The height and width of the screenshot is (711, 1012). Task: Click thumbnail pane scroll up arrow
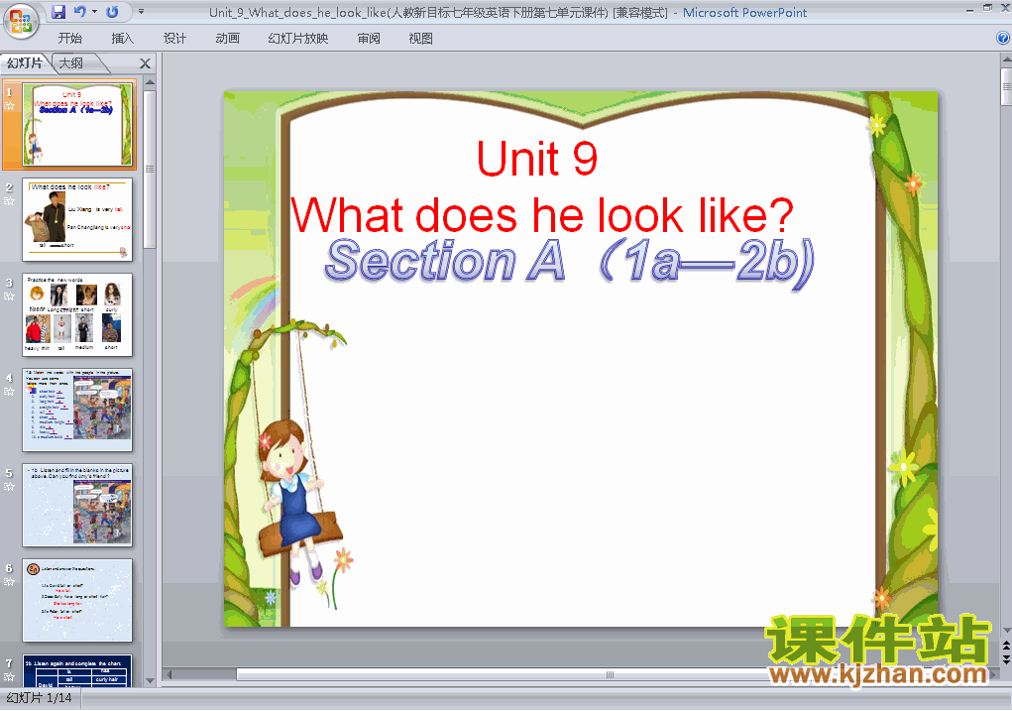click(x=150, y=82)
